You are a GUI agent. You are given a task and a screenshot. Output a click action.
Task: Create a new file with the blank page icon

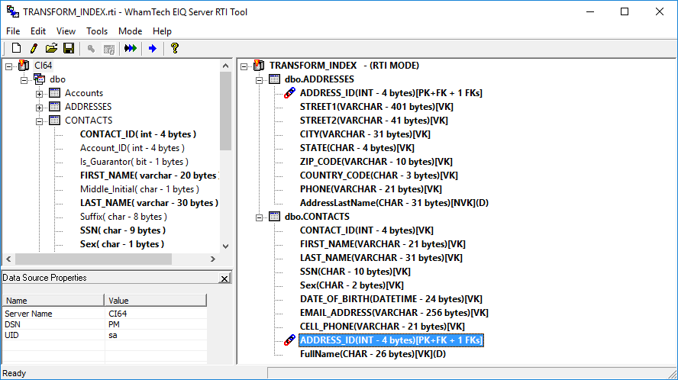(17, 48)
